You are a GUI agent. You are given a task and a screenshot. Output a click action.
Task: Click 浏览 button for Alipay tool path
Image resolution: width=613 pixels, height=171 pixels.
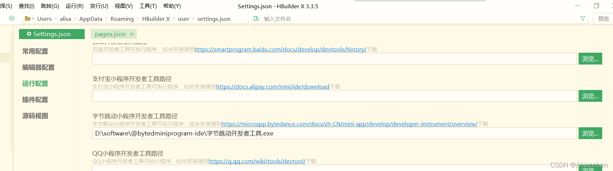point(590,96)
